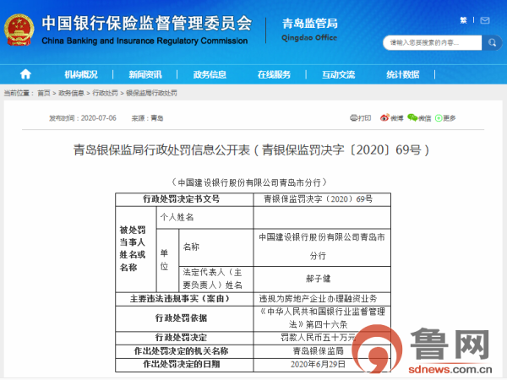Screen dimensions: 507x380
Task: Click header cell 行政处罚决定书文号
Action: (184, 199)
